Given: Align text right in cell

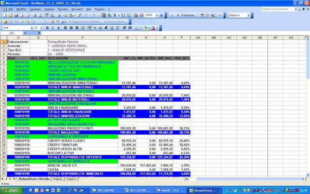Looking at the screenshot, I should (77, 28).
